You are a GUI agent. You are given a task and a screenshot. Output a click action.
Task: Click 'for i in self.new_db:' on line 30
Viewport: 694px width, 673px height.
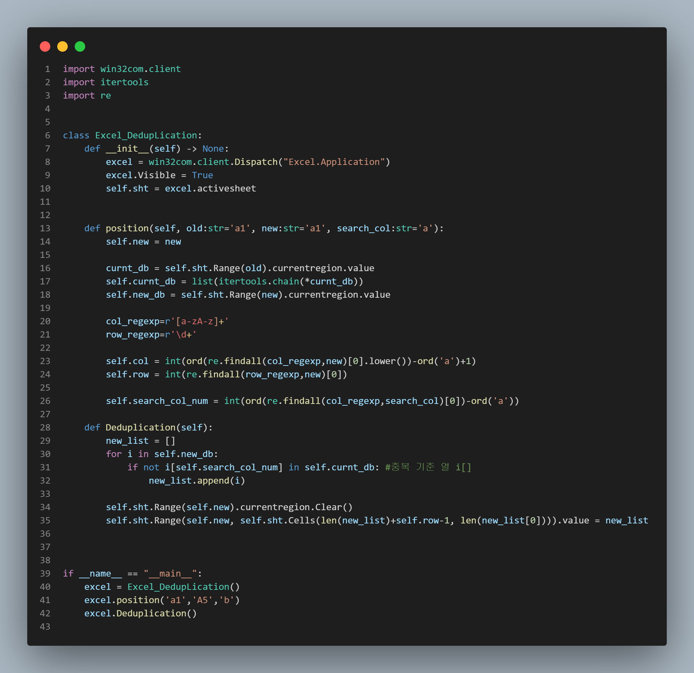point(162,454)
